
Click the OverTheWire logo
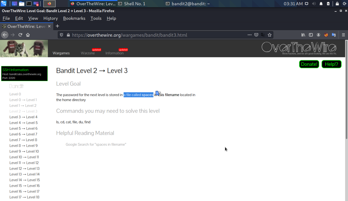tap(299, 48)
